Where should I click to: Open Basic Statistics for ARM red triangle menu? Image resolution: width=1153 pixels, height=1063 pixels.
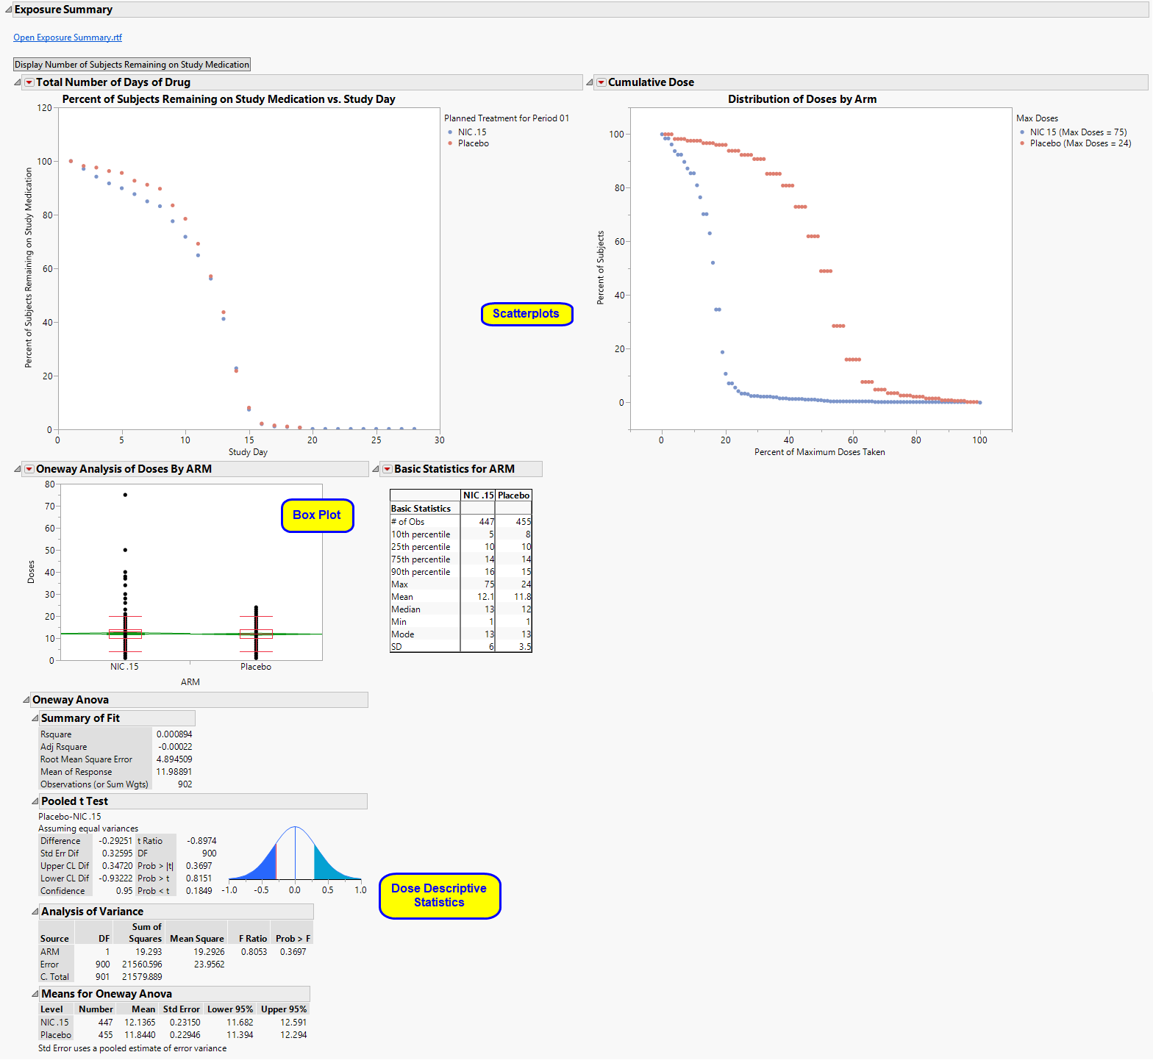[x=387, y=469]
